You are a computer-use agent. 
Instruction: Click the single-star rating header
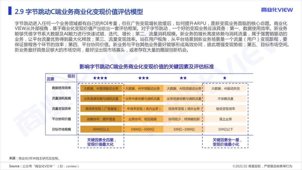[225, 78]
